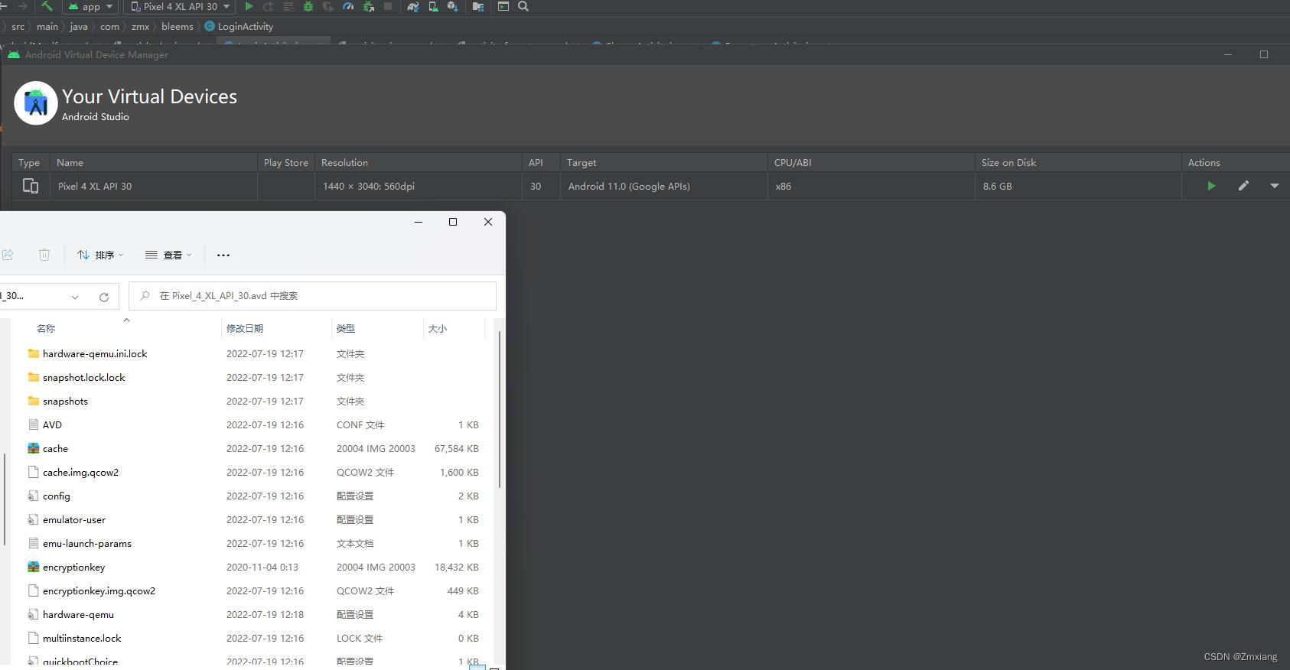
Task: Sort files by the 修改日期 column header
Action: pyautogui.click(x=245, y=328)
